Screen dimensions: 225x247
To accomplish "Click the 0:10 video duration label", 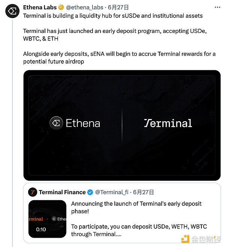I will tap(41, 229).
